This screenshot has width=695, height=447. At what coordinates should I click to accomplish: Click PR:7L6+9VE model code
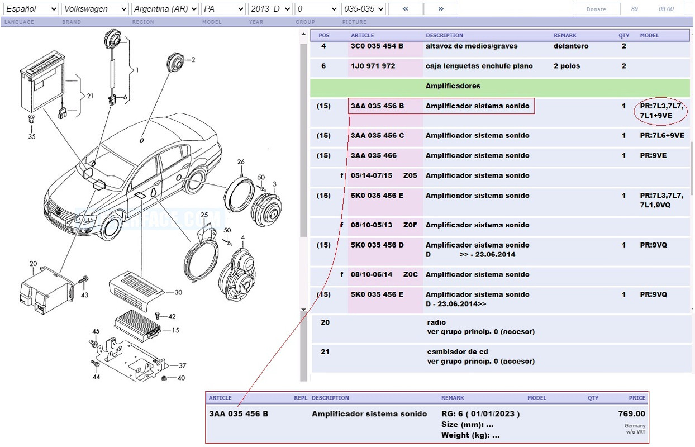point(662,135)
